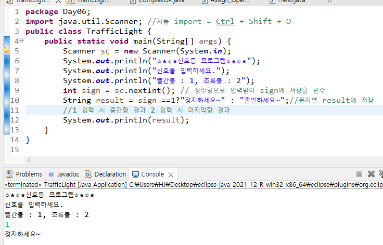Click the warning lightbulb marker on line 5
Viewport: 383px width, 245px height.
[7, 51]
